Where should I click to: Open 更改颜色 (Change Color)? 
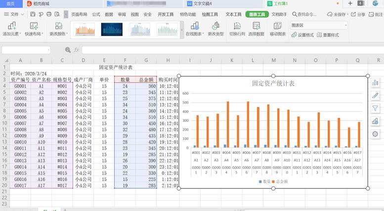tap(59, 29)
